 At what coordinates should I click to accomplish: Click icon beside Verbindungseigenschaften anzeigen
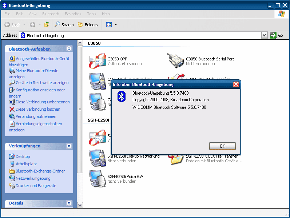(x=12, y=124)
